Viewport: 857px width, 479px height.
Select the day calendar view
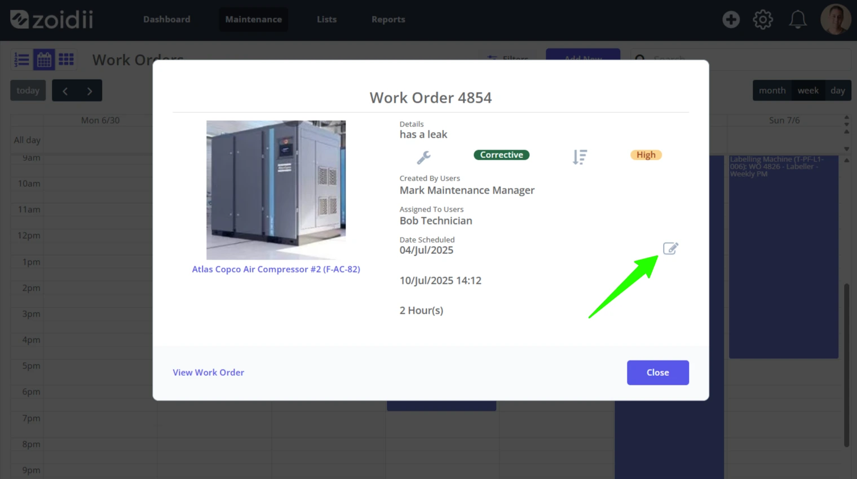click(x=838, y=90)
